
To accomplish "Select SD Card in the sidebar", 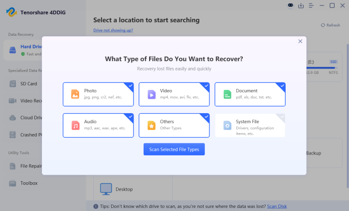I will tap(28, 83).
